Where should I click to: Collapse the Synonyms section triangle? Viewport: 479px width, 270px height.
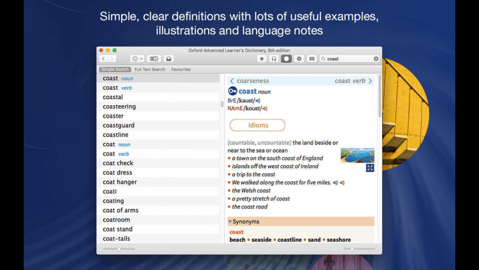(230, 222)
